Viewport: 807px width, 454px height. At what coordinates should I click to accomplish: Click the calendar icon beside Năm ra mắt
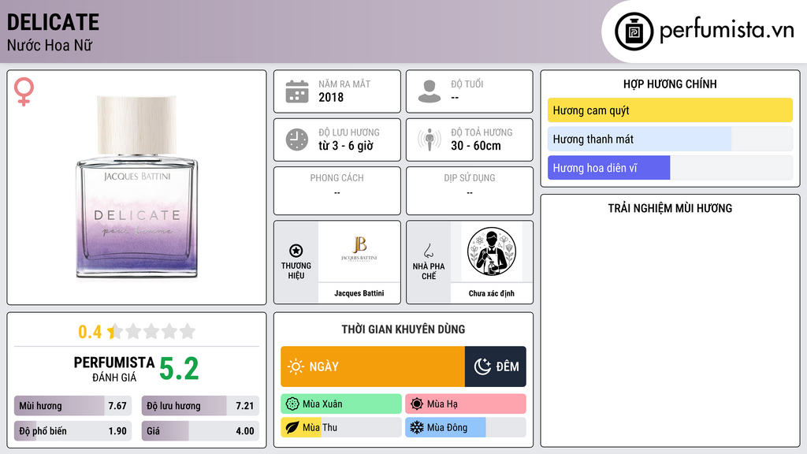[297, 91]
